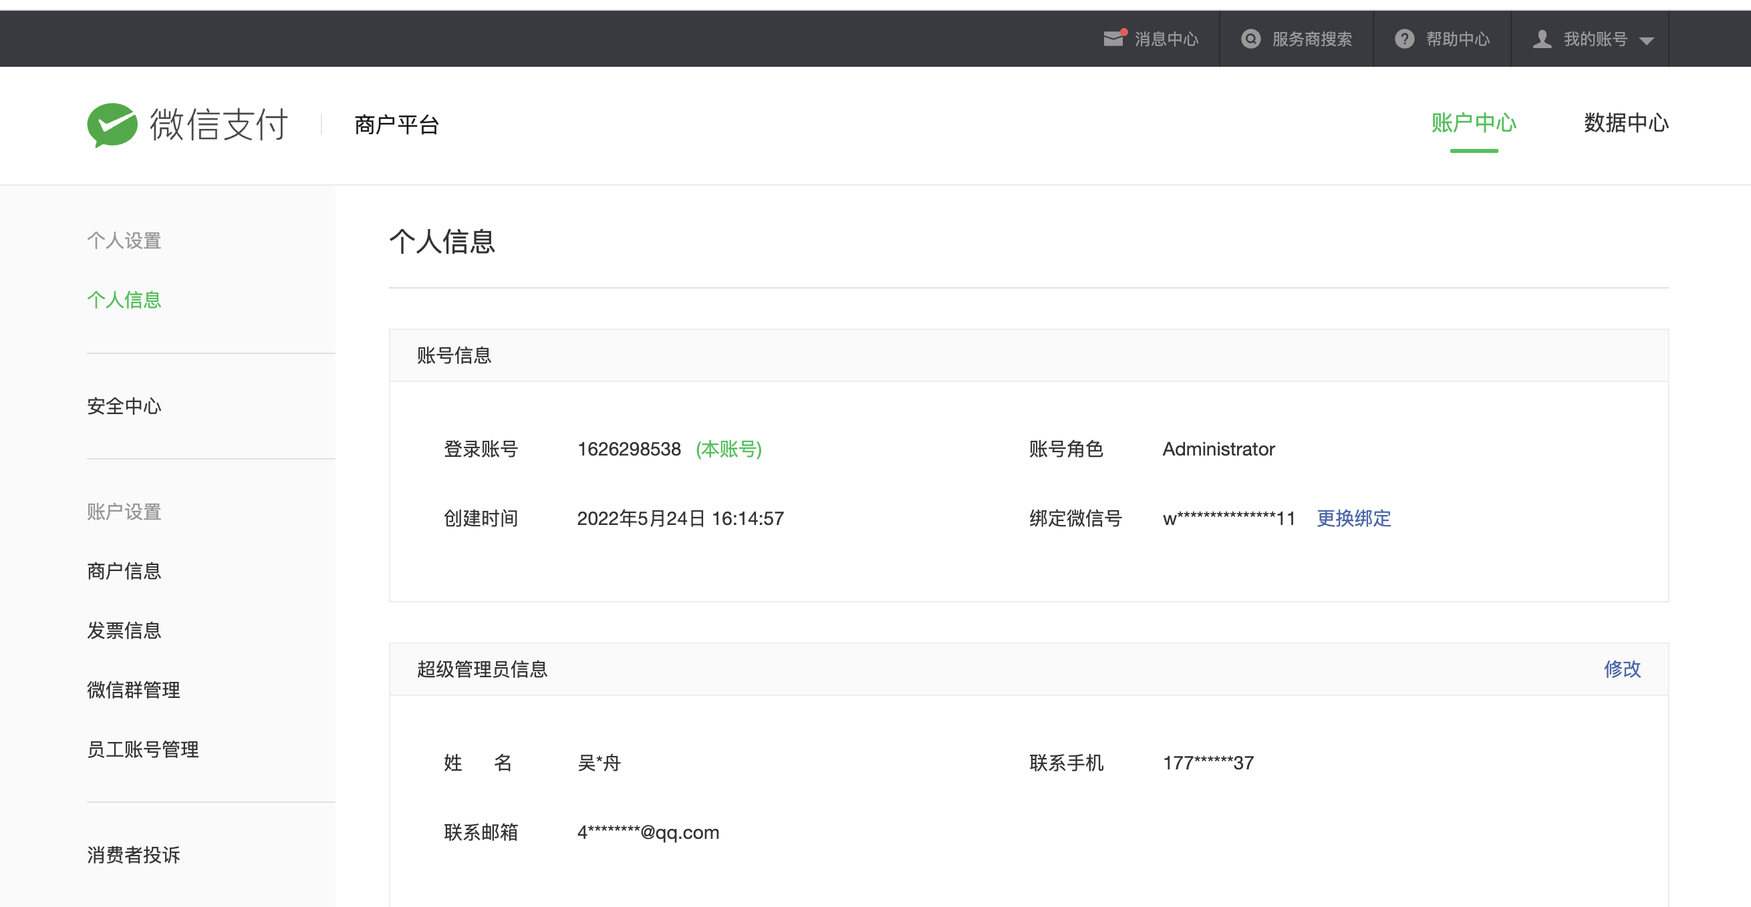Open 发票信息 sidebar item

[x=124, y=630]
